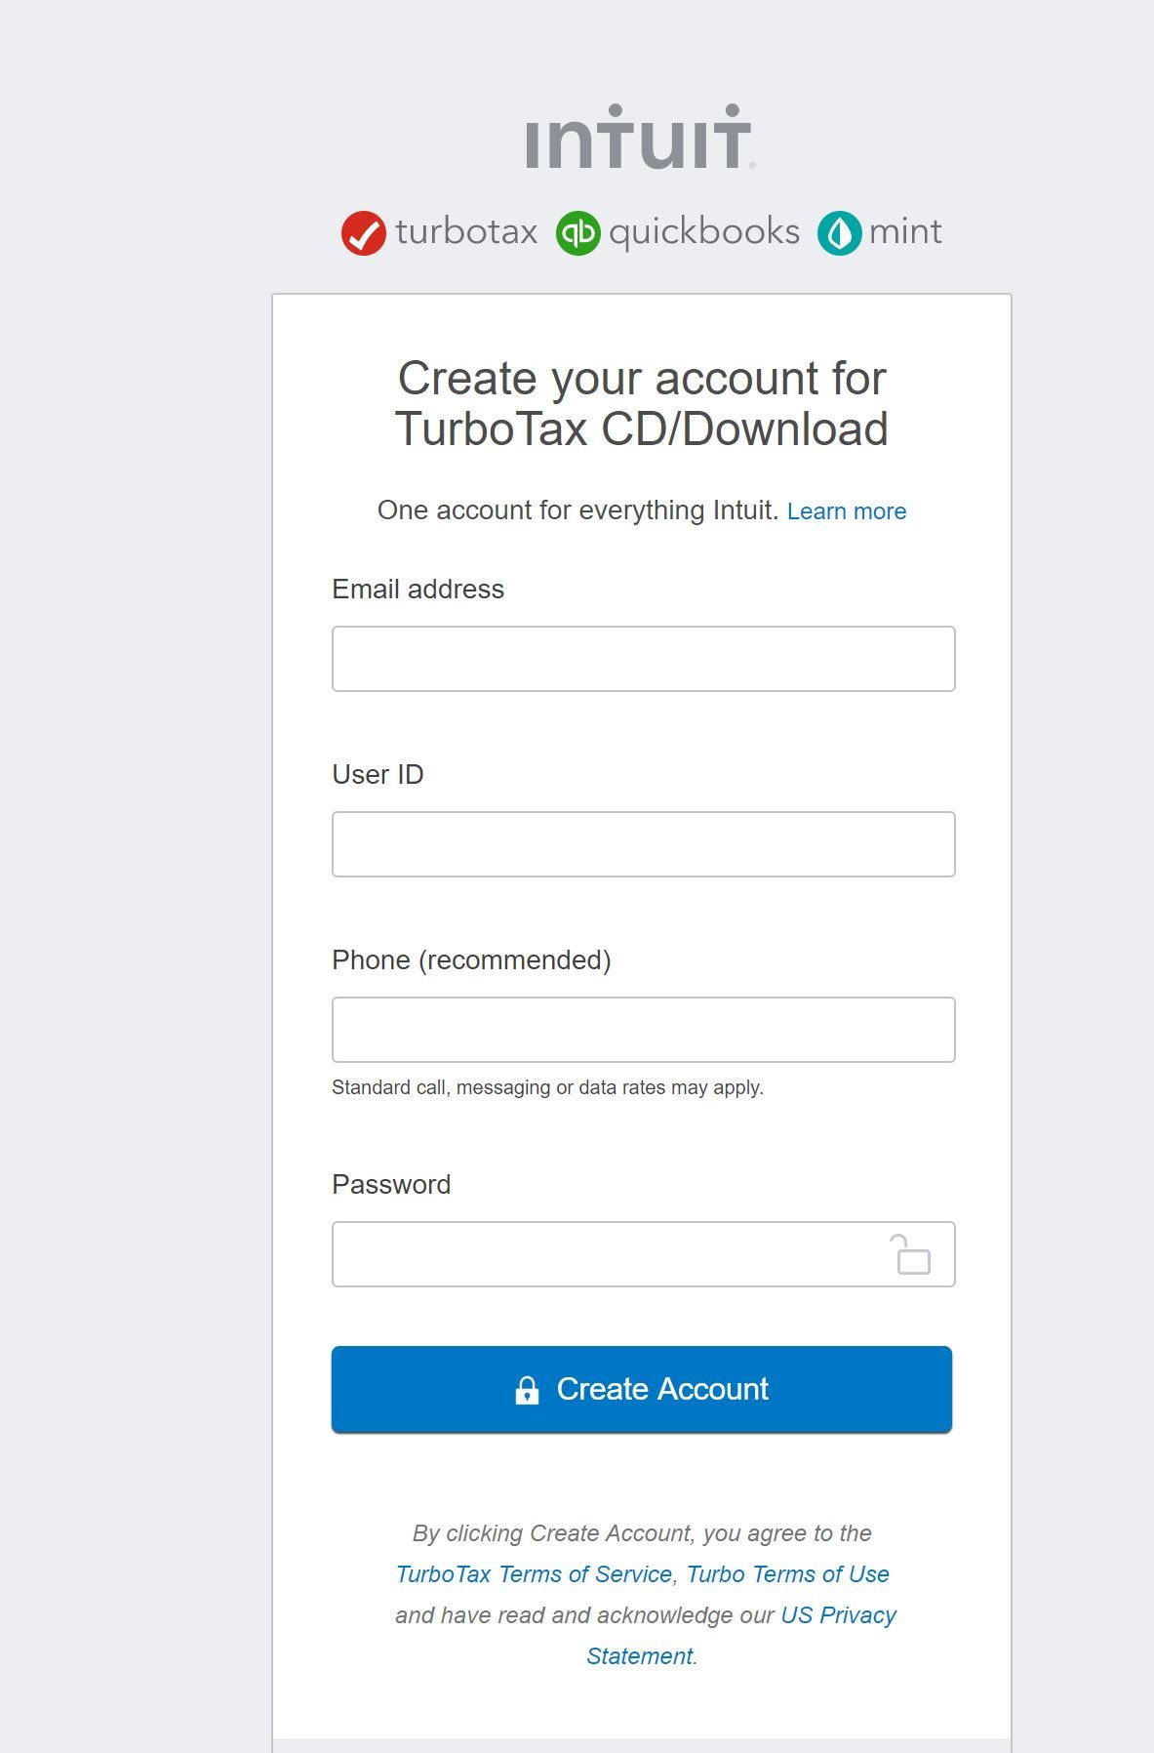1154x1753 pixels.
Task: Select the QuickBooks circle icon
Action: coord(578,232)
